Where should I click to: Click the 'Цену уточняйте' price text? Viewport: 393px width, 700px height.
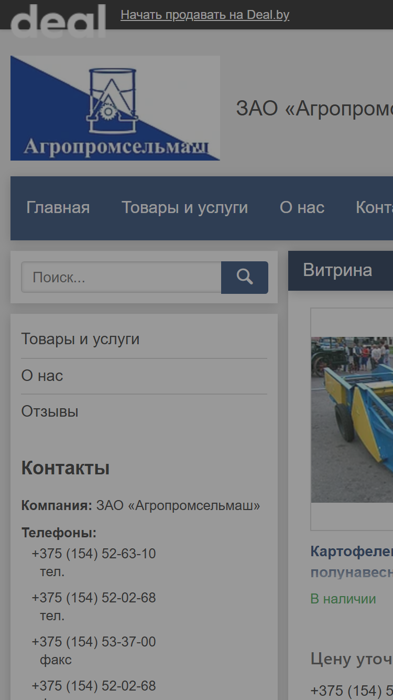tap(352, 659)
